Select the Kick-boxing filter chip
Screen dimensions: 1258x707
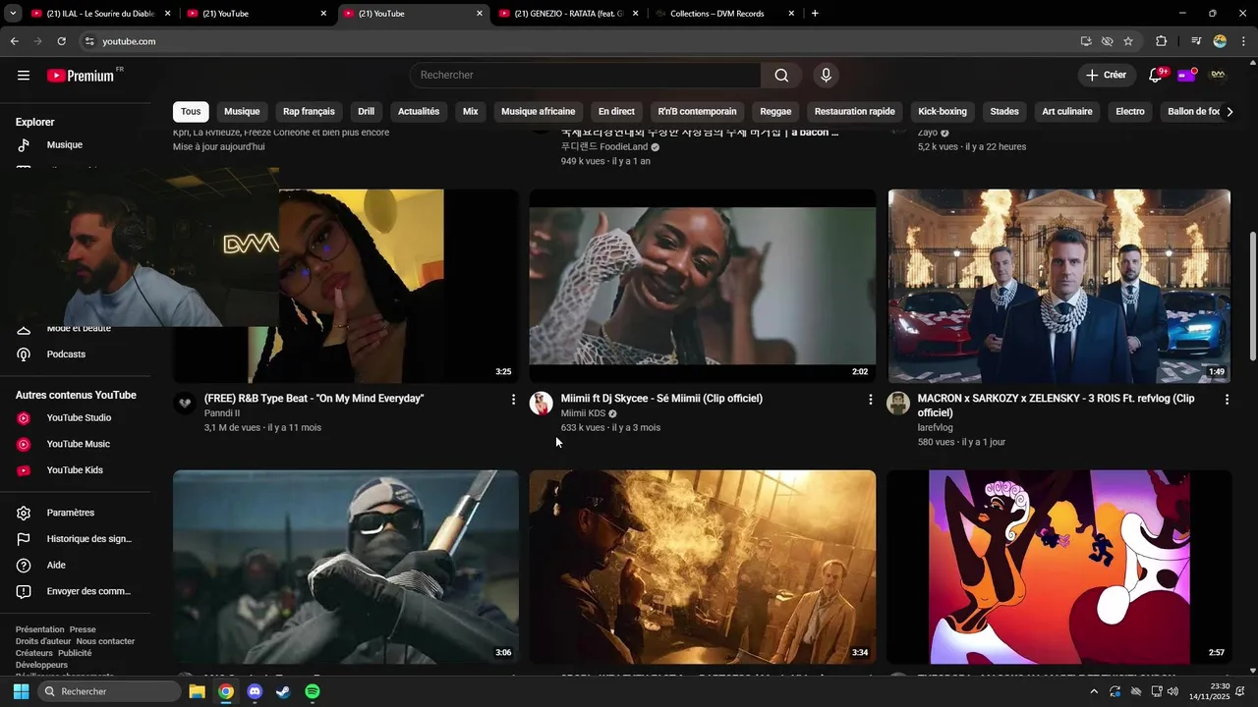pos(943,111)
